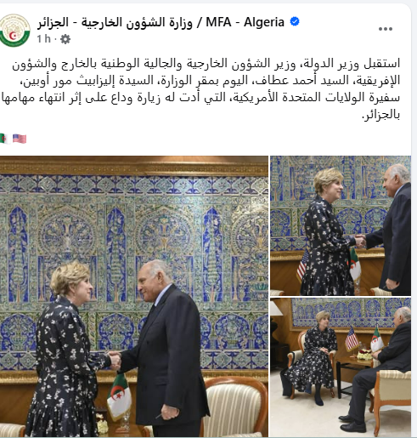
Task: Open the post options three-dots menu
Action: click(386, 29)
